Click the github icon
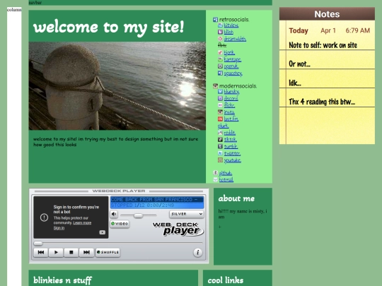This screenshot has height=286, width=382. (x=215, y=173)
